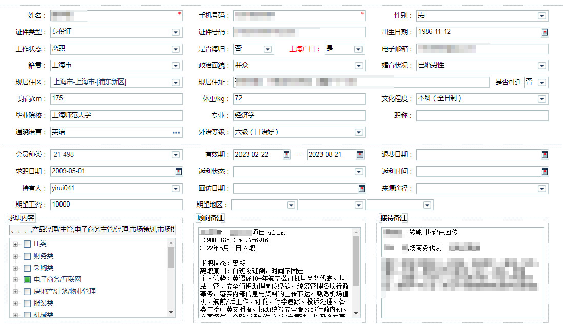Check the 采购类 checkbox

click(x=27, y=268)
